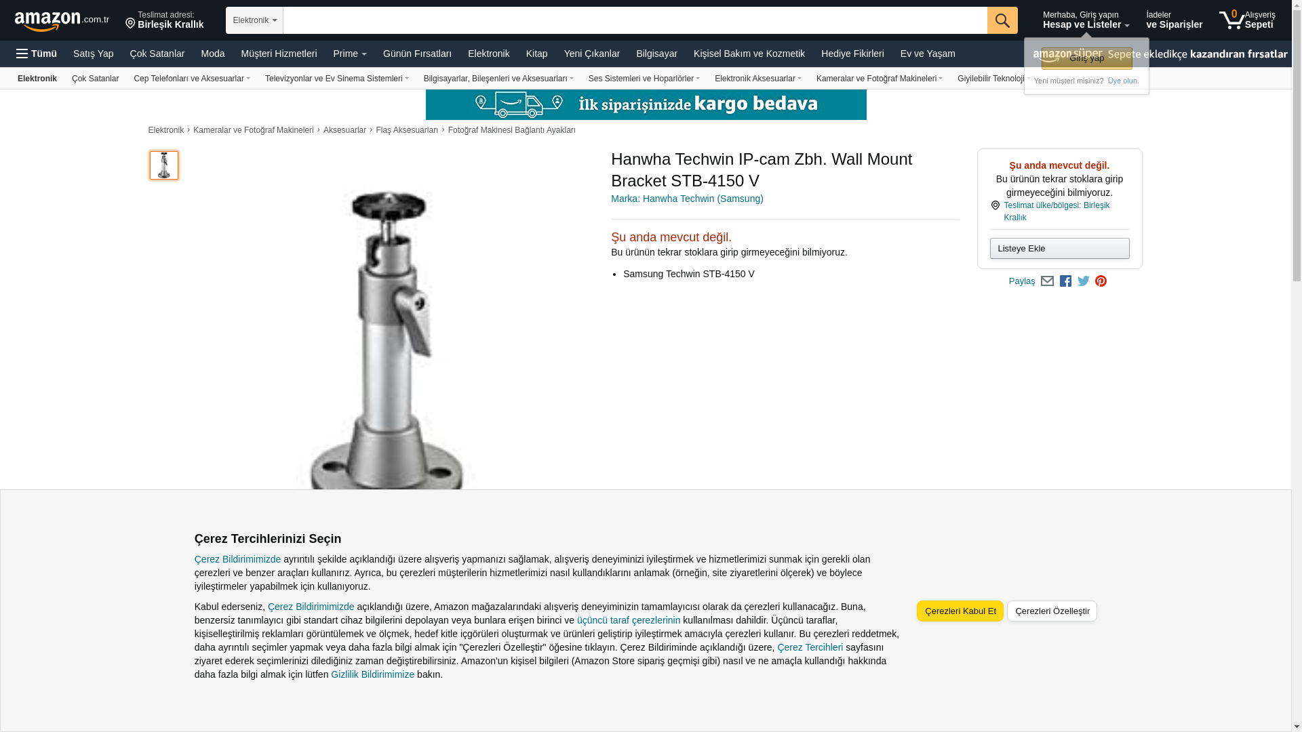
Task: Open the Gizlilik Bildirimimize link
Action: [372, 674]
